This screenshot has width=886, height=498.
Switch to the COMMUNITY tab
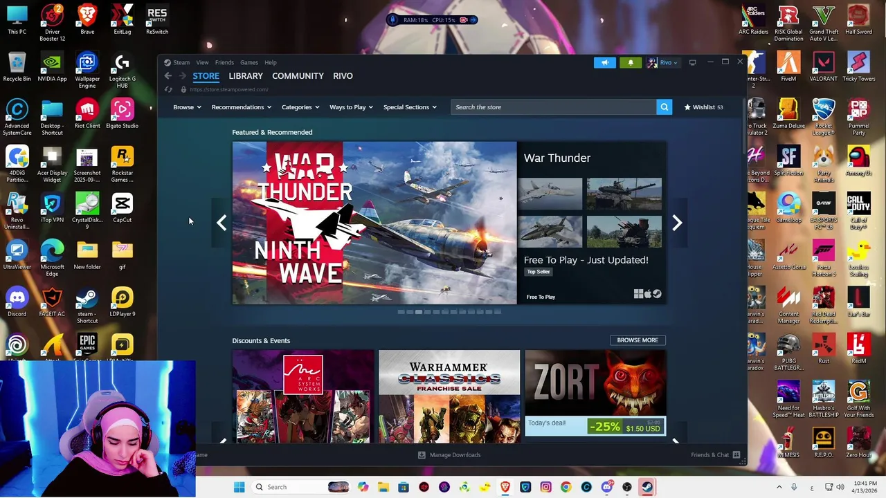point(298,76)
